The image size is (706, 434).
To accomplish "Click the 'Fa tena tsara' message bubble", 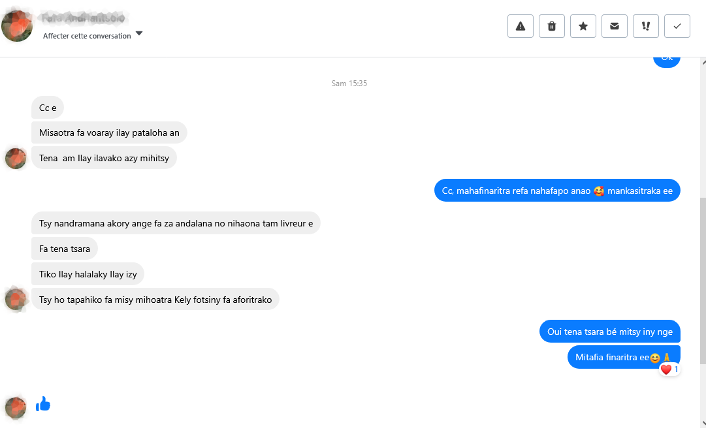I will [x=65, y=249].
